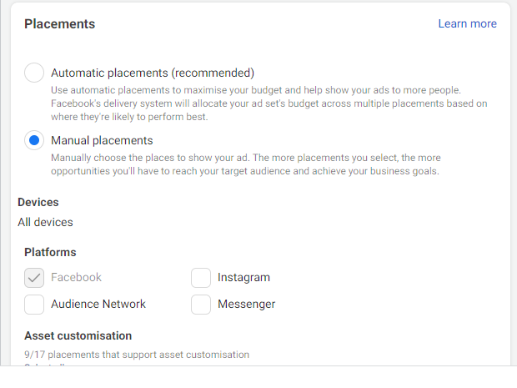Untick the Facebook platform checkbox
Image resolution: width=517 pixels, height=388 pixels.
[34, 277]
